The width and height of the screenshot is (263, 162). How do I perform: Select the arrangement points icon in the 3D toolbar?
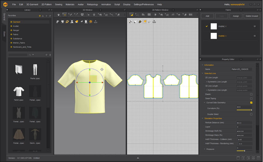(x=82, y=15)
